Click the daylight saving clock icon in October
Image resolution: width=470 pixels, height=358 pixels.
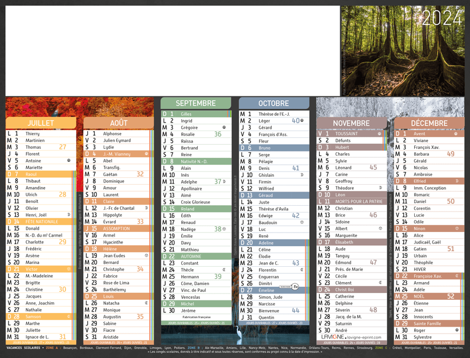pyautogui.click(x=294, y=287)
